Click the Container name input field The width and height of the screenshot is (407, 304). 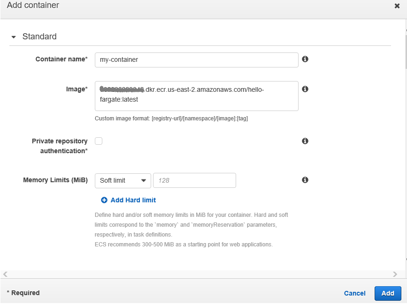click(196, 59)
